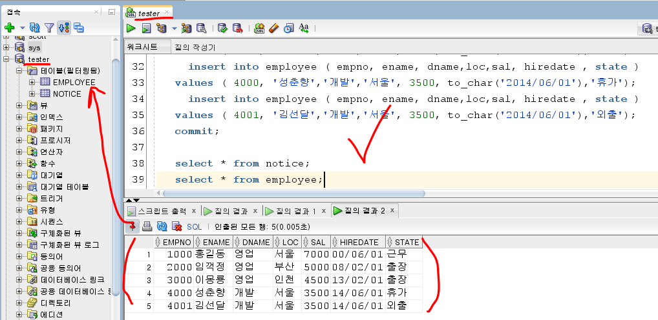The image size is (658, 320).
Task: Sort by SAL column header
Action: click(x=315, y=242)
